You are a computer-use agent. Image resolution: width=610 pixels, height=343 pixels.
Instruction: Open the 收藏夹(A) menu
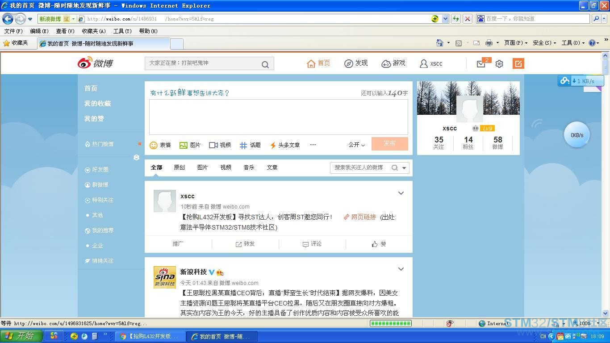coord(94,31)
